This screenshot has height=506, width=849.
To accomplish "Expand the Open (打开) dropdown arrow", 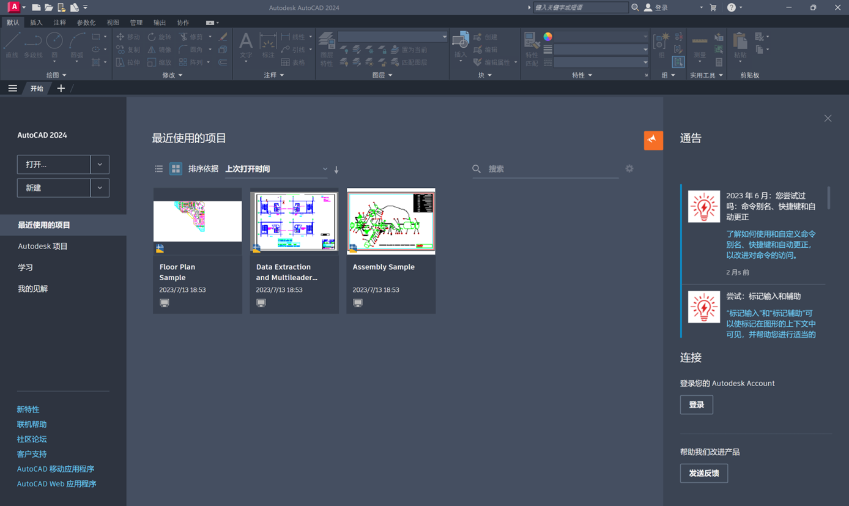I will 100,165.
